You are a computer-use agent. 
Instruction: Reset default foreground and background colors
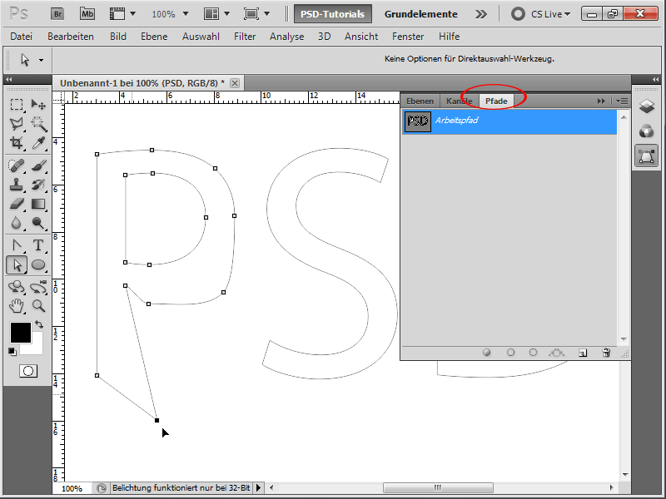[x=12, y=351]
